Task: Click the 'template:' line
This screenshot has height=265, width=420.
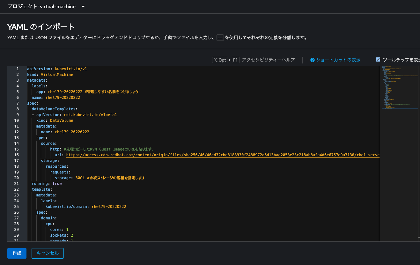Action: coord(42,189)
